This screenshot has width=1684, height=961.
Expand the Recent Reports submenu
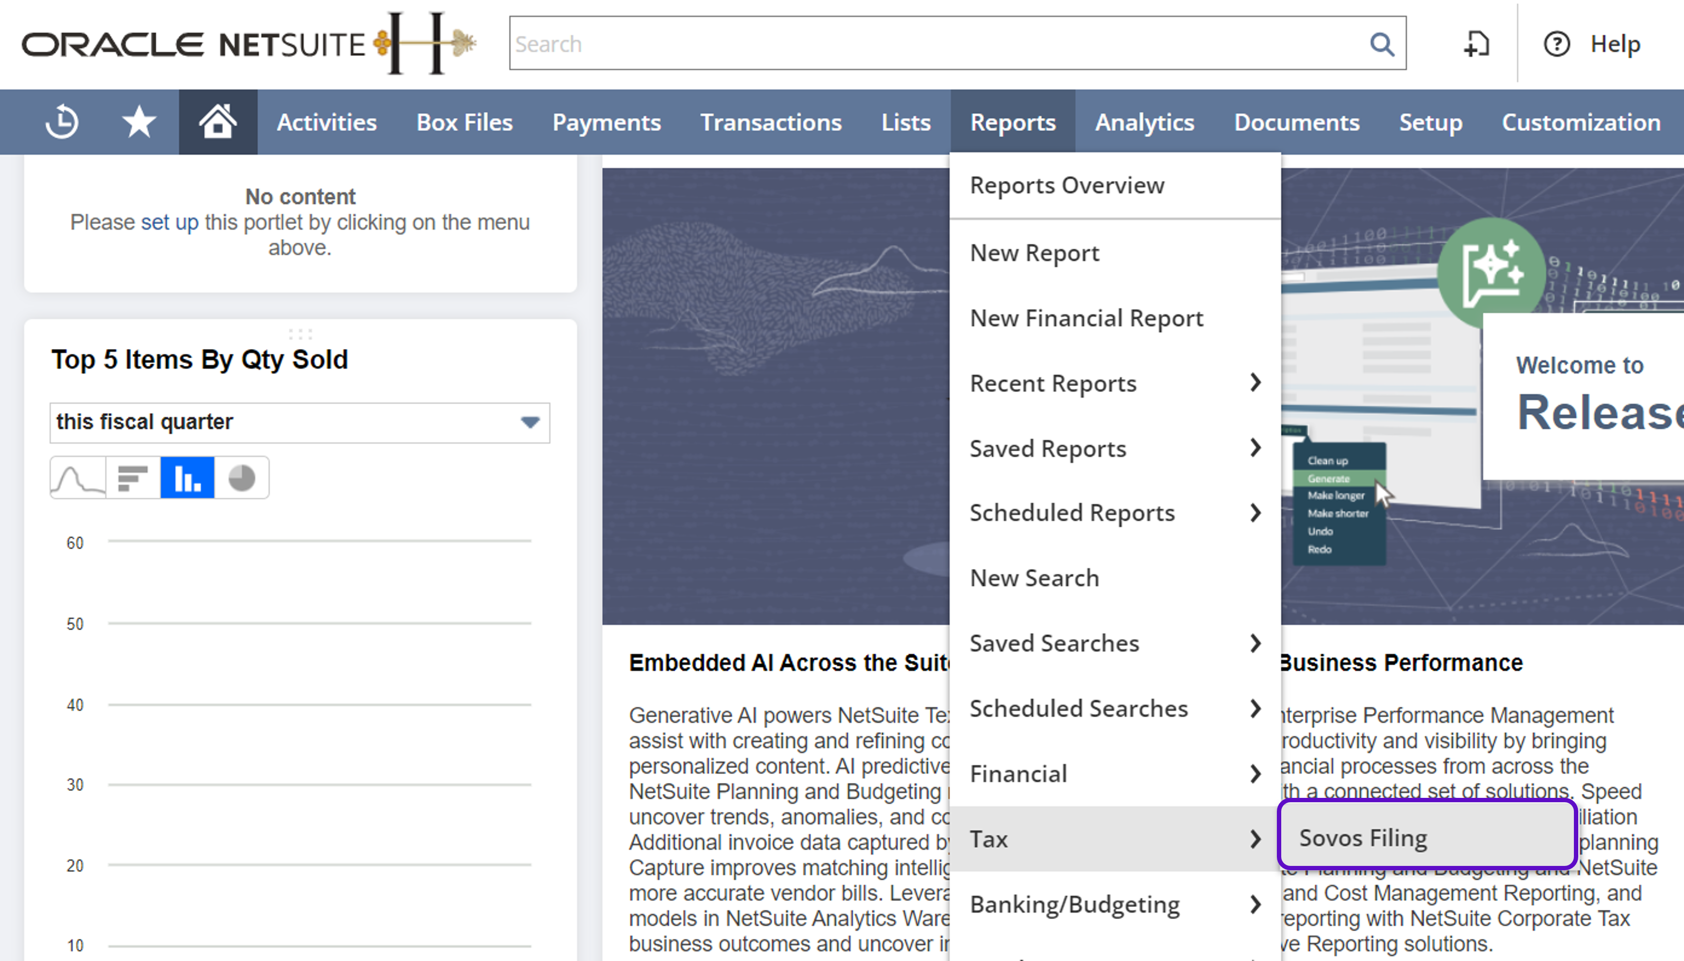[x=1255, y=383]
